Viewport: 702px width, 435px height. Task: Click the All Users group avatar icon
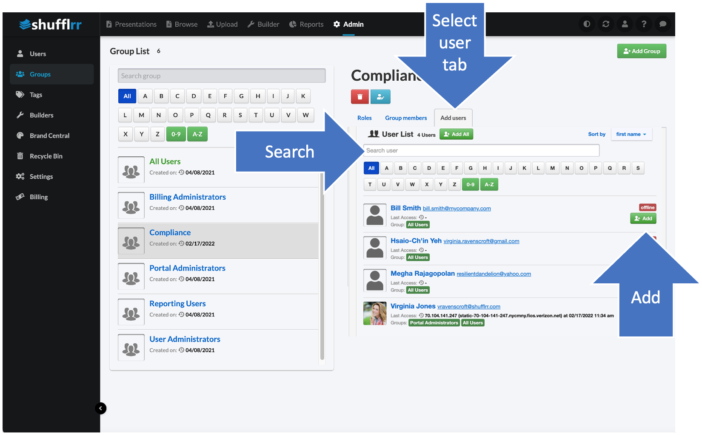coord(131,169)
